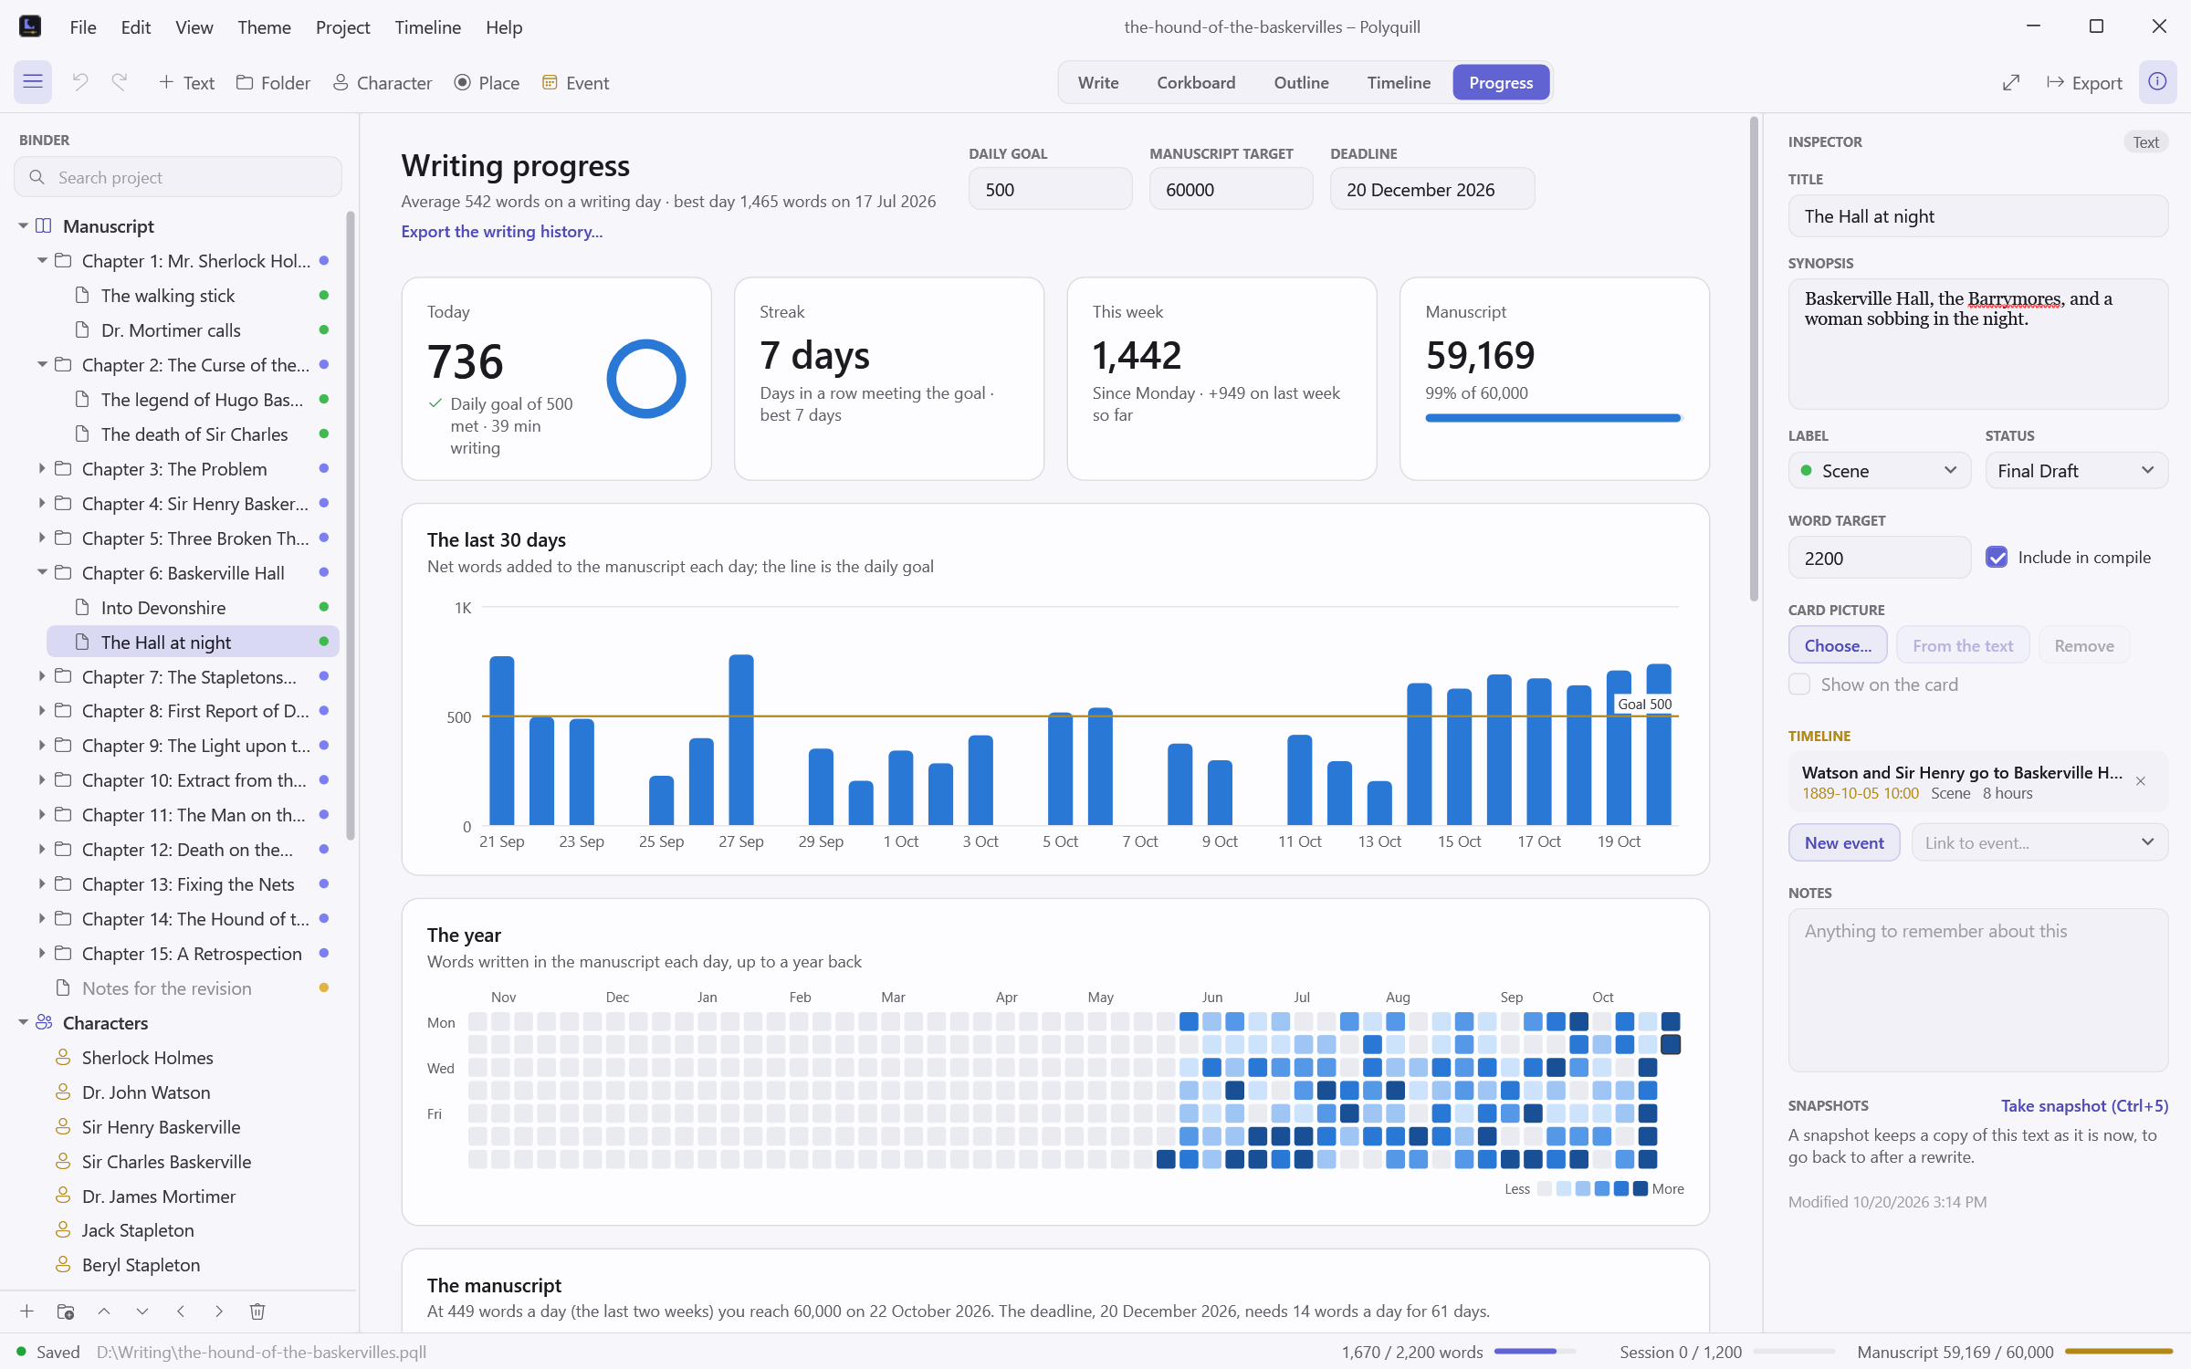
Task: Expand Chapter 3: The Problem folder
Action: click(42, 468)
